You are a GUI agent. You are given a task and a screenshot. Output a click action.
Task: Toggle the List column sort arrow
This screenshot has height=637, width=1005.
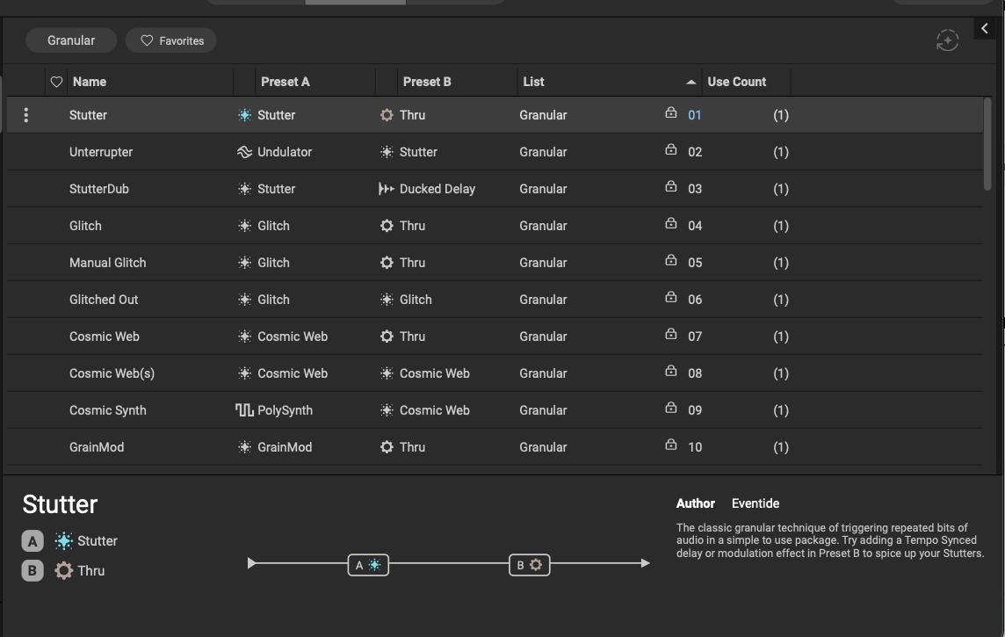click(690, 82)
